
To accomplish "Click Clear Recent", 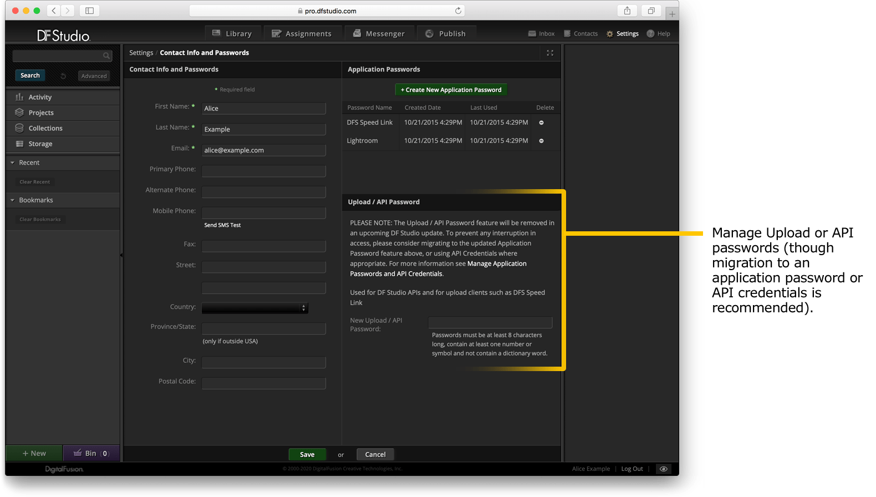I will pyautogui.click(x=34, y=182).
